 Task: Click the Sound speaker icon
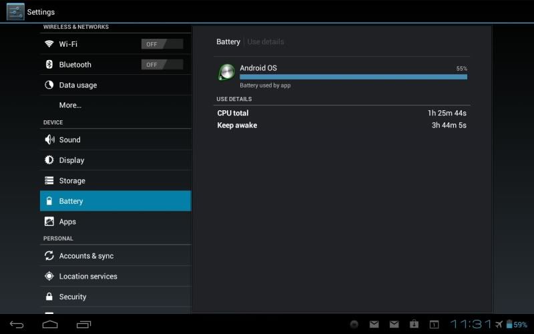click(x=49, y=140)
